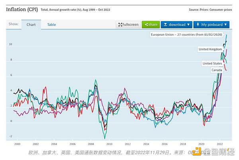Switch to the Table tab

(x=52, y=25)
